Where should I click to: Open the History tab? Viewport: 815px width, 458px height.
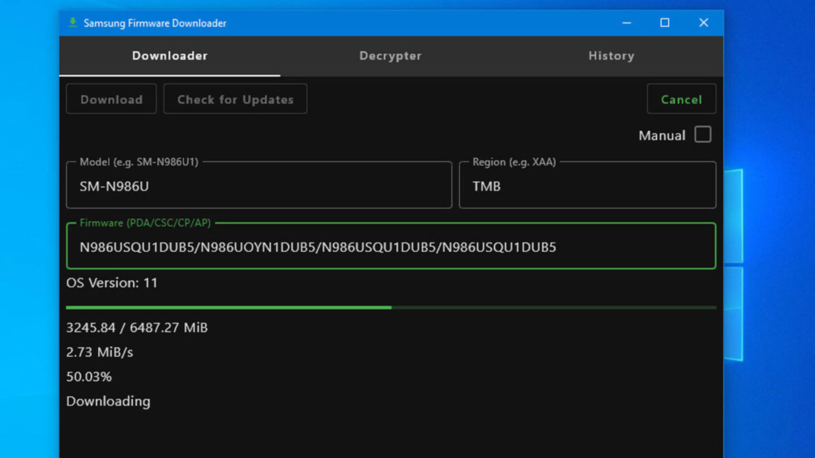pyautogui.click(x=611, y=56)
